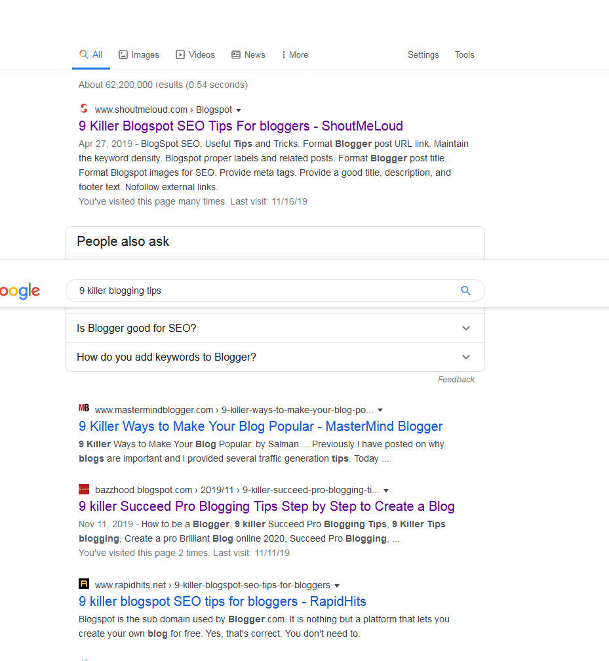The width and height of the screenshot is (609, 661).
Task: Click the bazzhood red favicon
Action: (x=84, y=489)
